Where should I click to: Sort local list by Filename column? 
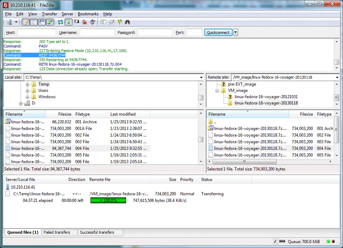pos(24,114)
